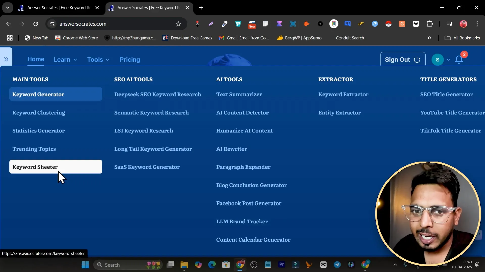Open the Chrome extensions puzzle icon
Screen dimensions: 485x272
429,24
